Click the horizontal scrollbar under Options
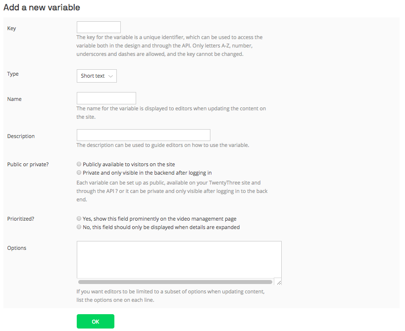Screen dimensions: 405x331 [x=175, y=282]
